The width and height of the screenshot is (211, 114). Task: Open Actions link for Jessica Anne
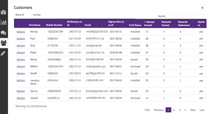point(21,80)
